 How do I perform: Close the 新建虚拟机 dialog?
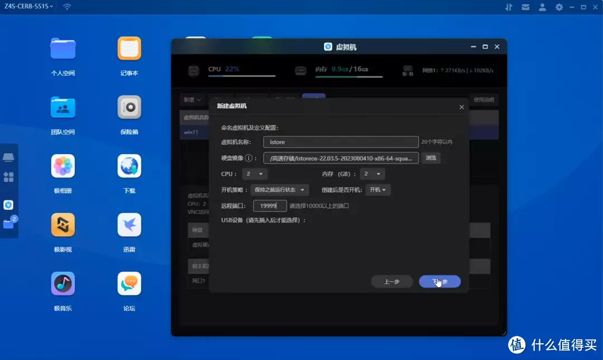(462, 107)
